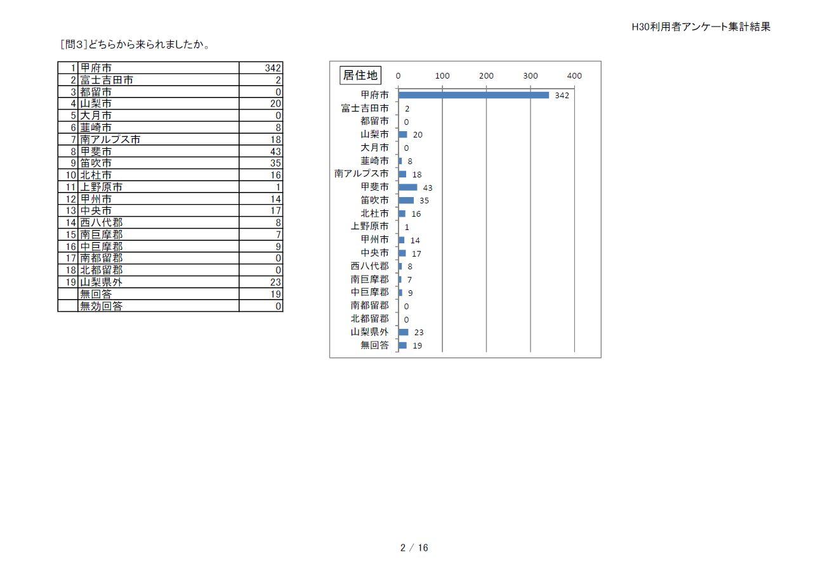Click the 甲府市 bar in chart
Image resolution: width=818 pixels, height=576 pixels.
click(x=474, y=95)
